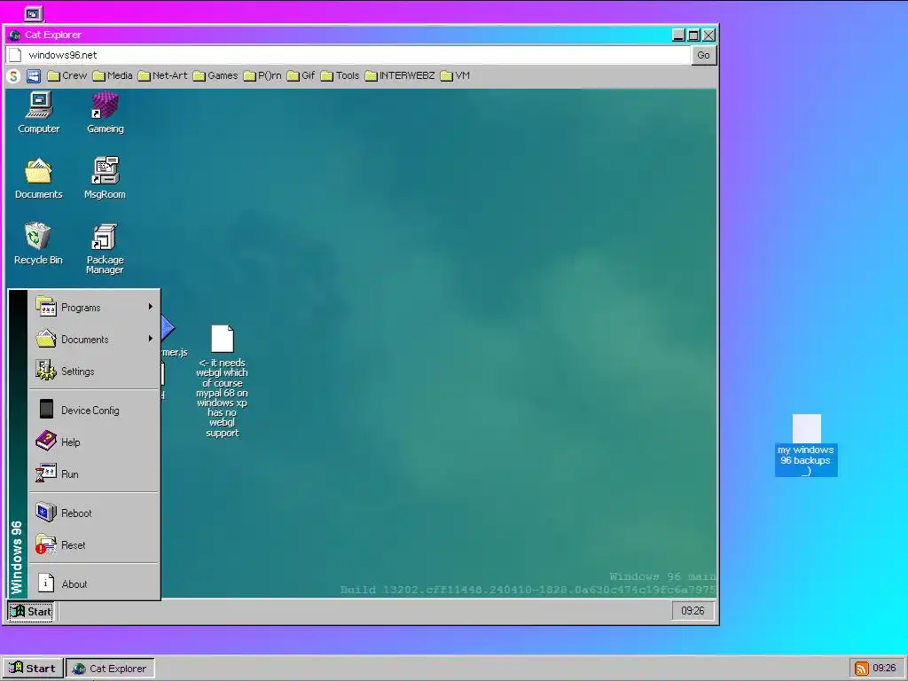Select Help in the Start menu
The image size is (908, 681).
pyautogui.click(x=94, y=442)
